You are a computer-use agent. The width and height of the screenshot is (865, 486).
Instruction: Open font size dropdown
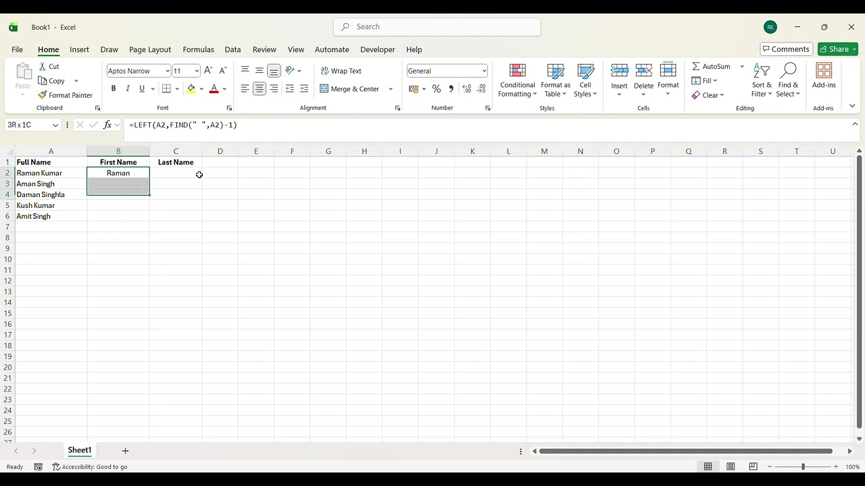tap(197, 71)
